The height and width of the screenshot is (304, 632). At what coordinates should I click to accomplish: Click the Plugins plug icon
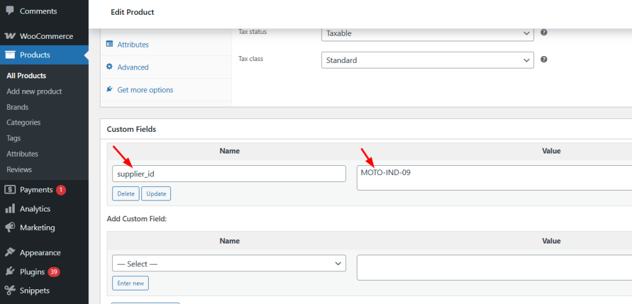(10, 272)
